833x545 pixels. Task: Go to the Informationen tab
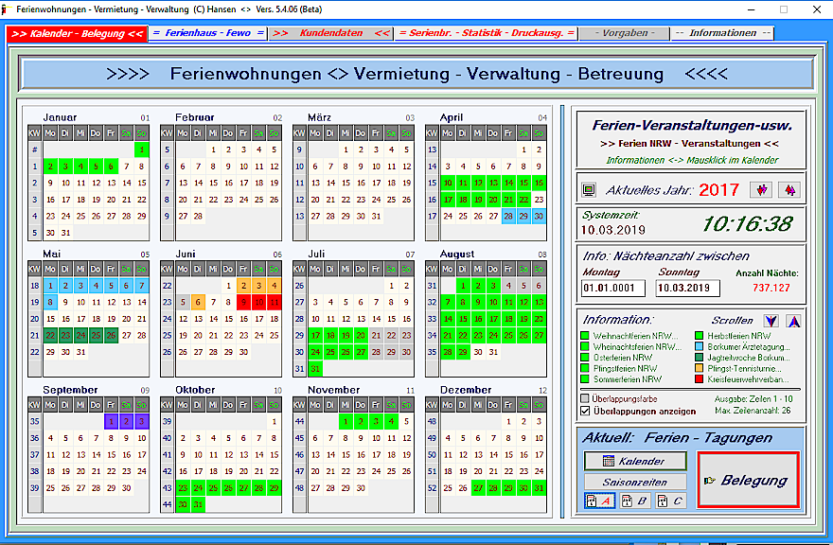[722, 33]
